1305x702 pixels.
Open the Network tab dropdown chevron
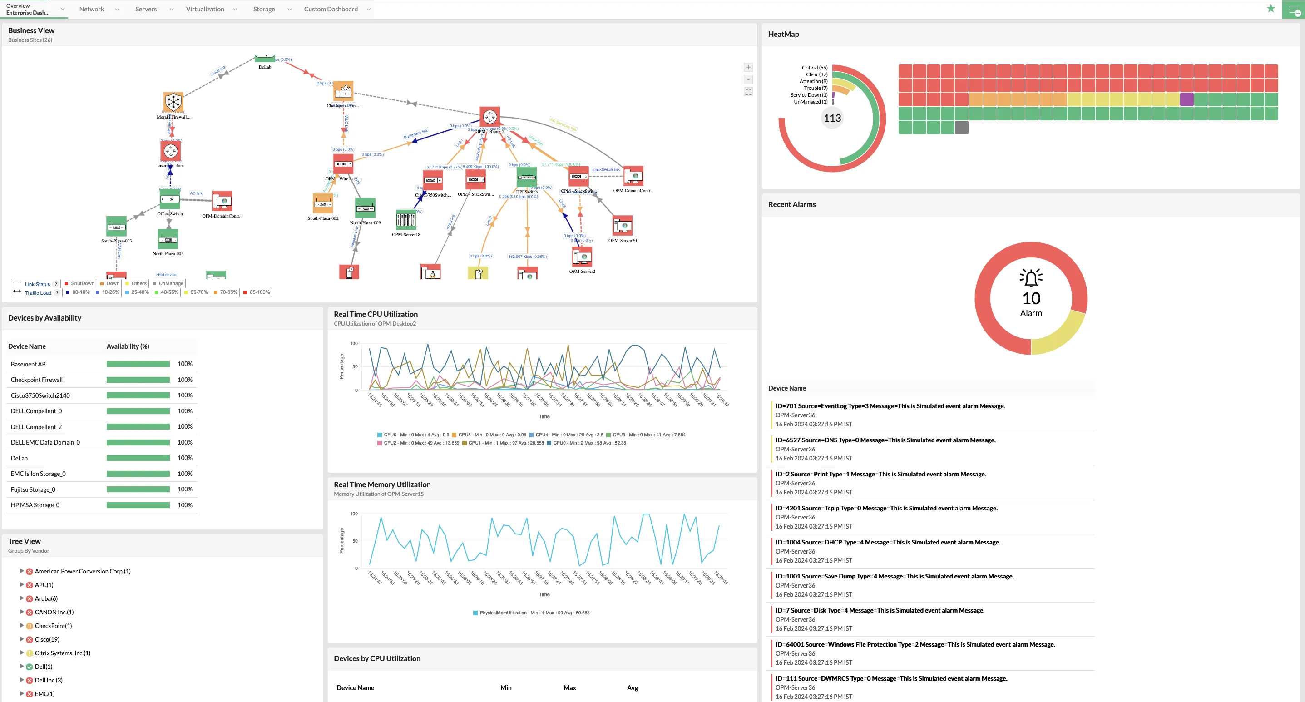pyautogui.click(x=117, y=9)
